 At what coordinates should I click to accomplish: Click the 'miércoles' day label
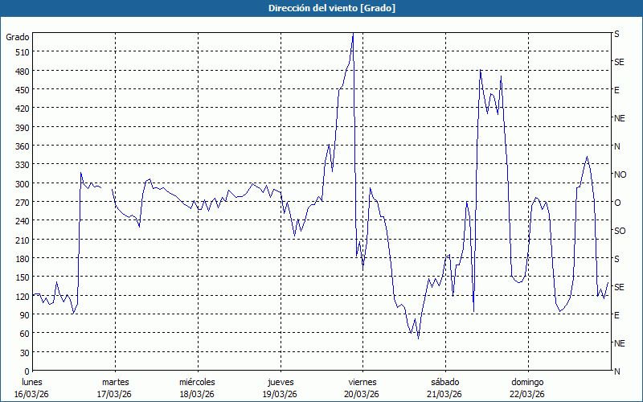[197, 382]
